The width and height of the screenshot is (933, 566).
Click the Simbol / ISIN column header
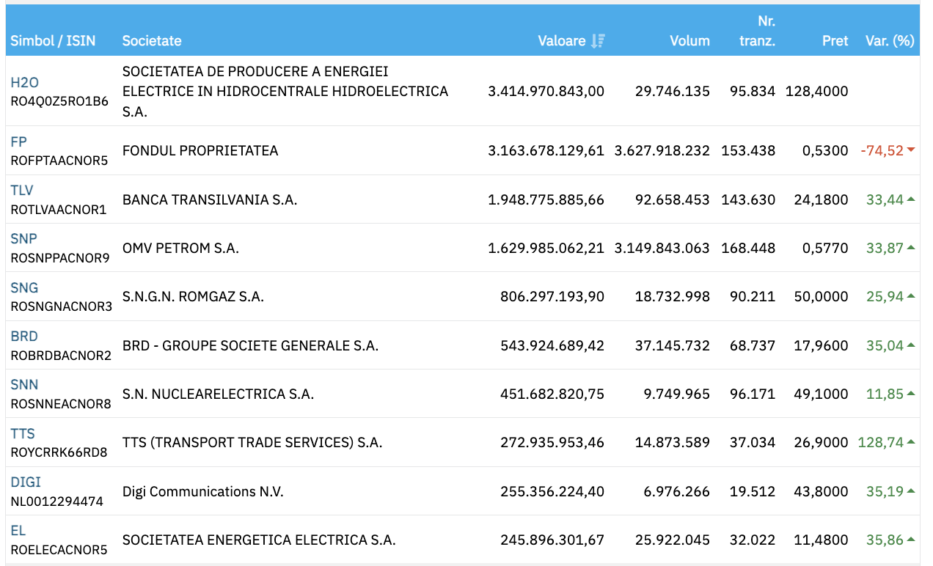53,41
